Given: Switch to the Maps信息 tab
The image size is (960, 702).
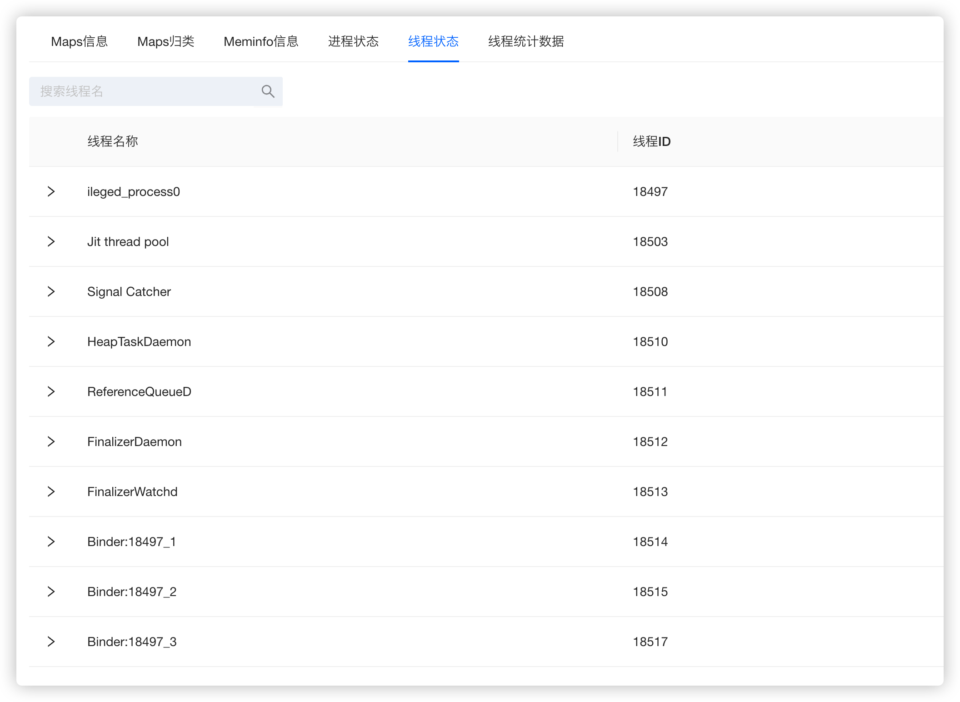Looking at the screenshot, I should pos(79,41).
